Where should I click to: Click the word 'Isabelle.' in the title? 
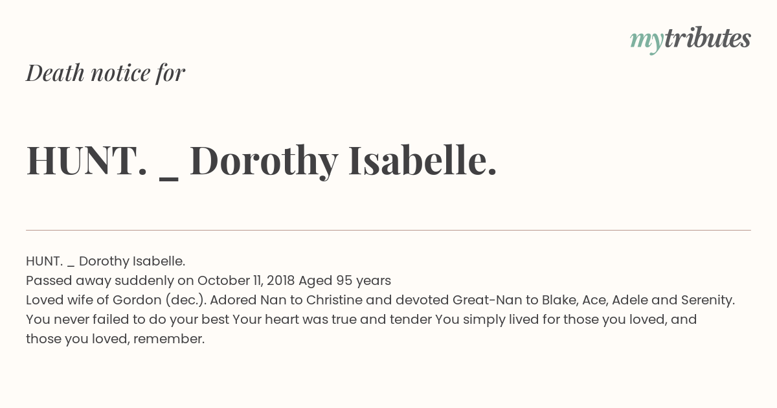tap(423, 161)
